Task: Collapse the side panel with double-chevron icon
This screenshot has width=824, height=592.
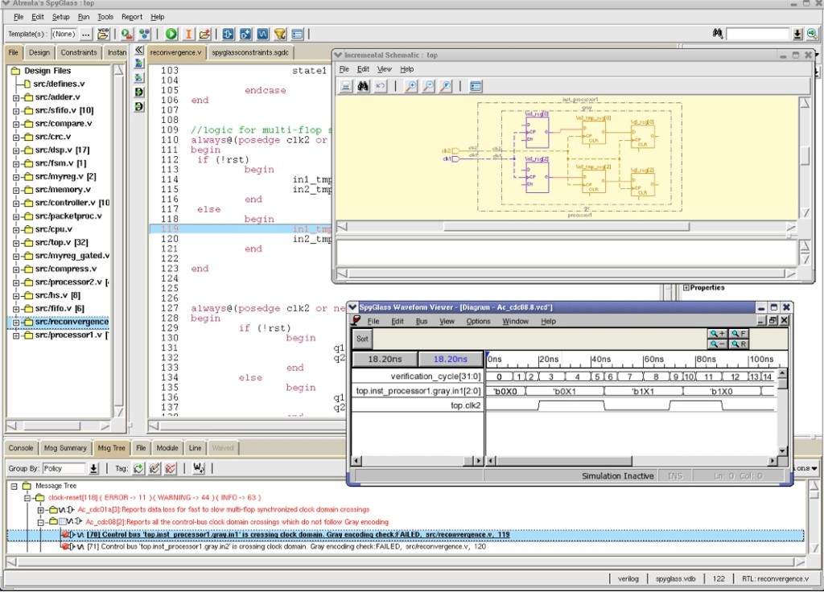Action: 138,50
